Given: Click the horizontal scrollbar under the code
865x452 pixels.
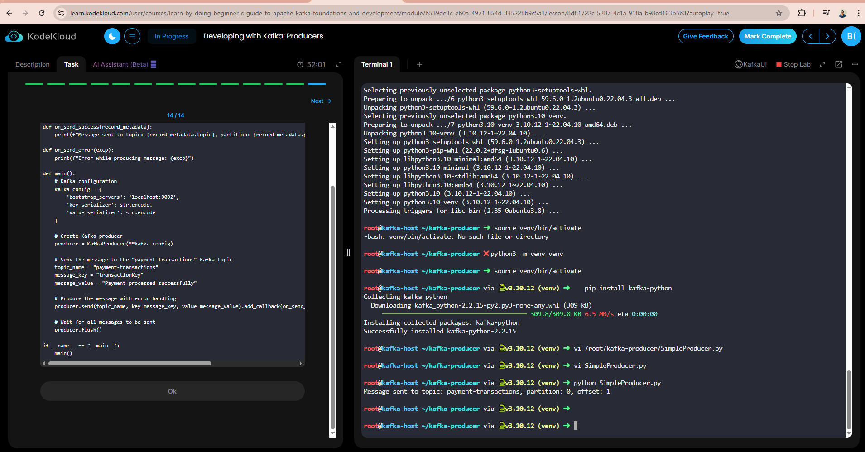Looking at the screenshot, I should pos(130,363).
